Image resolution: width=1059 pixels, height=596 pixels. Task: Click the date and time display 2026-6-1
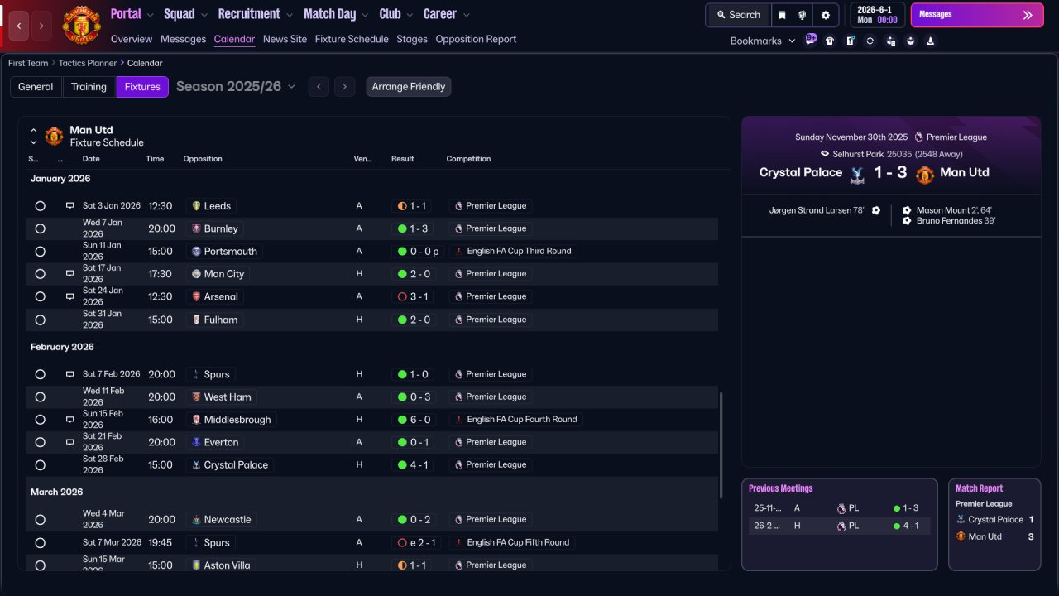(x=876, y=15)
